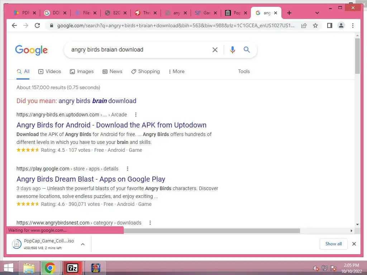Image resolution: width=367 pixels, height=275 pixels.
Task: Expand the More search filters menu
Action: click(x=176, y=72)
